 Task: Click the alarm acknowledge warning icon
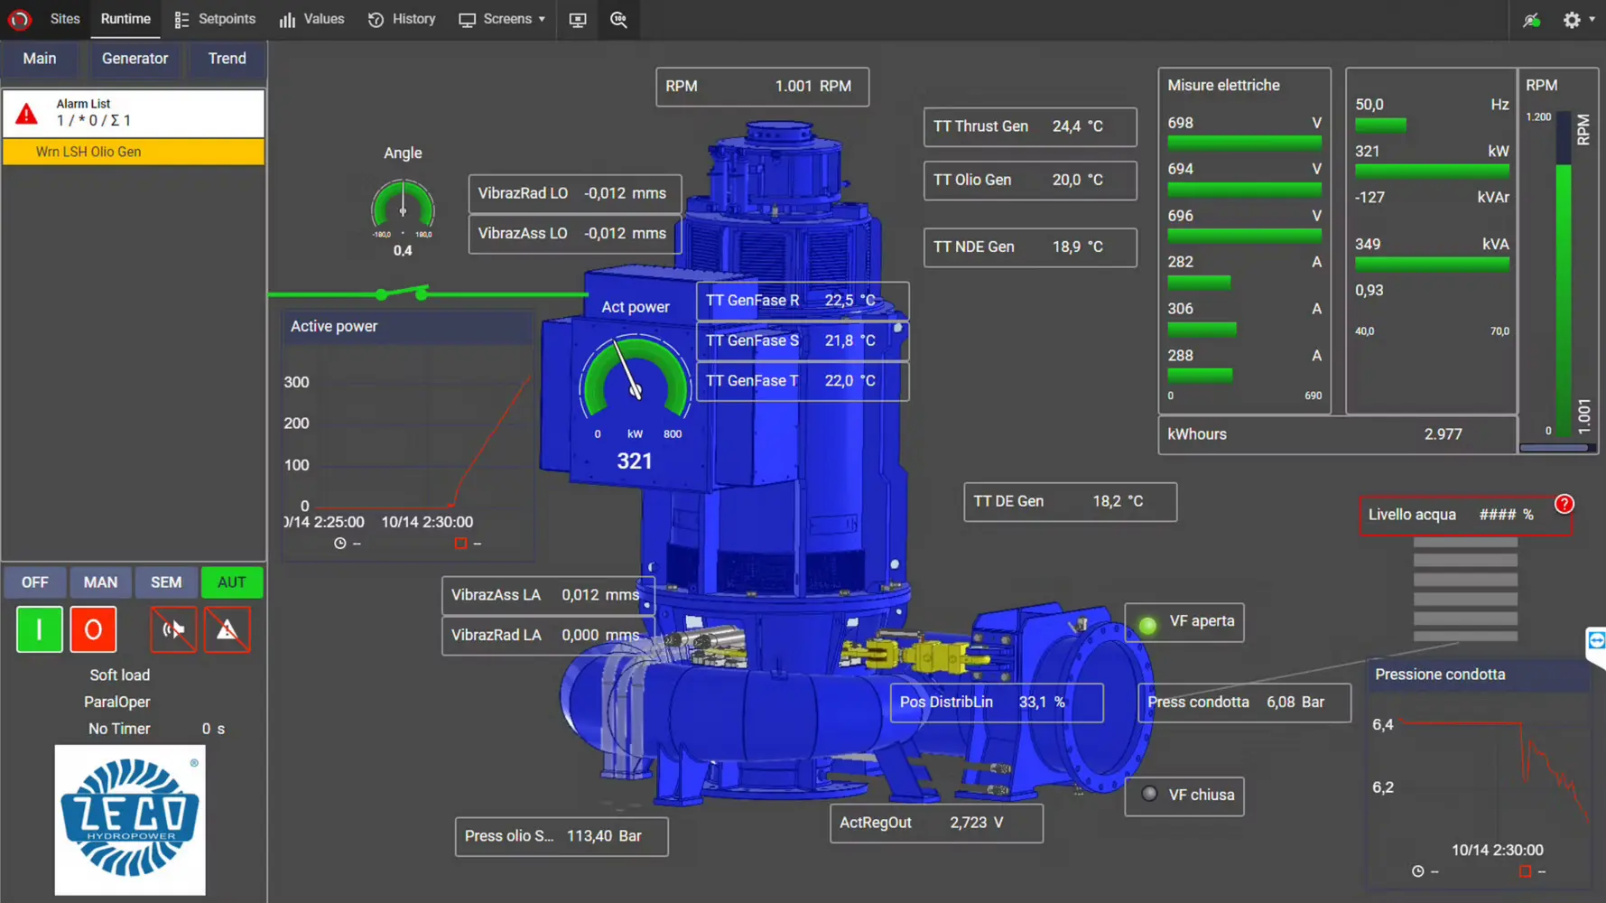point(227,629)
